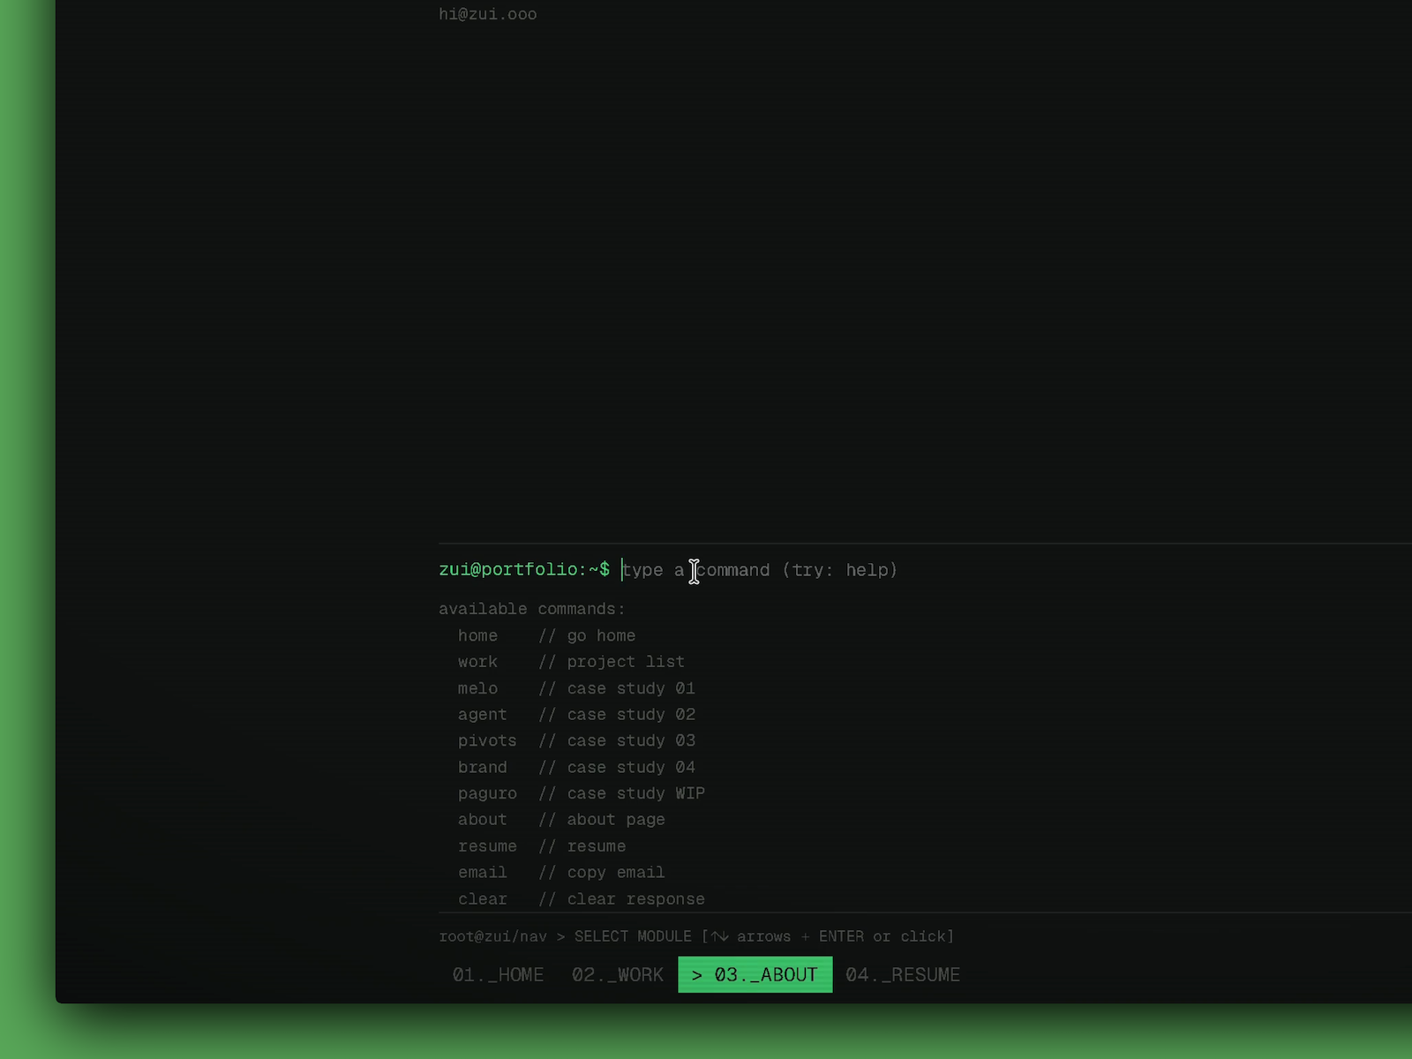Click agent to open case study 02

click(482, 714)
